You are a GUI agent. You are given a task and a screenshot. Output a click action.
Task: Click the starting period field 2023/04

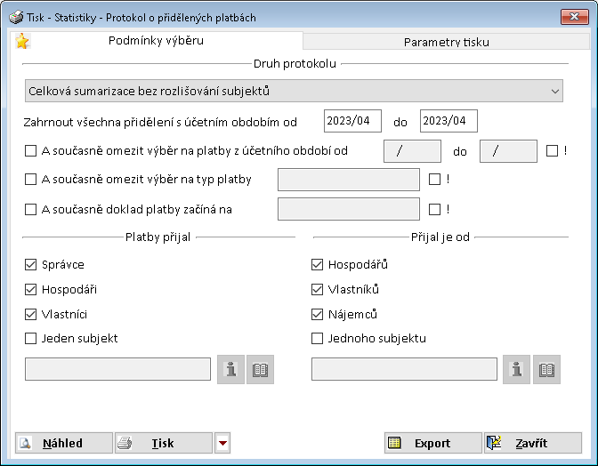point(353,120)
